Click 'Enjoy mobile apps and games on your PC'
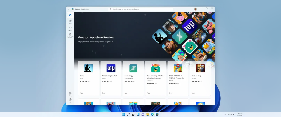The image size is (281, 117). pyautogui.click(x=96, y=42)
